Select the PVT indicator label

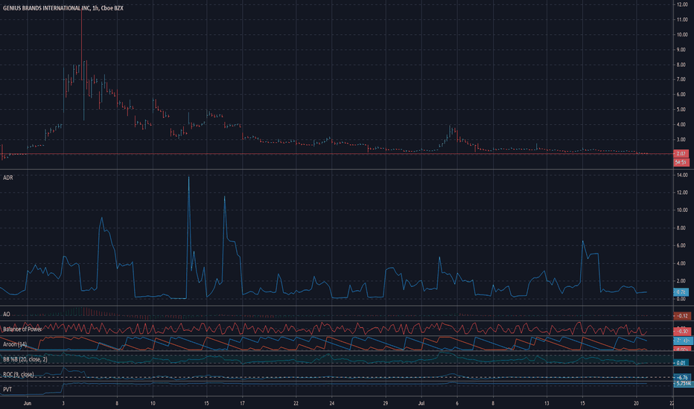(x=7, y=390)
